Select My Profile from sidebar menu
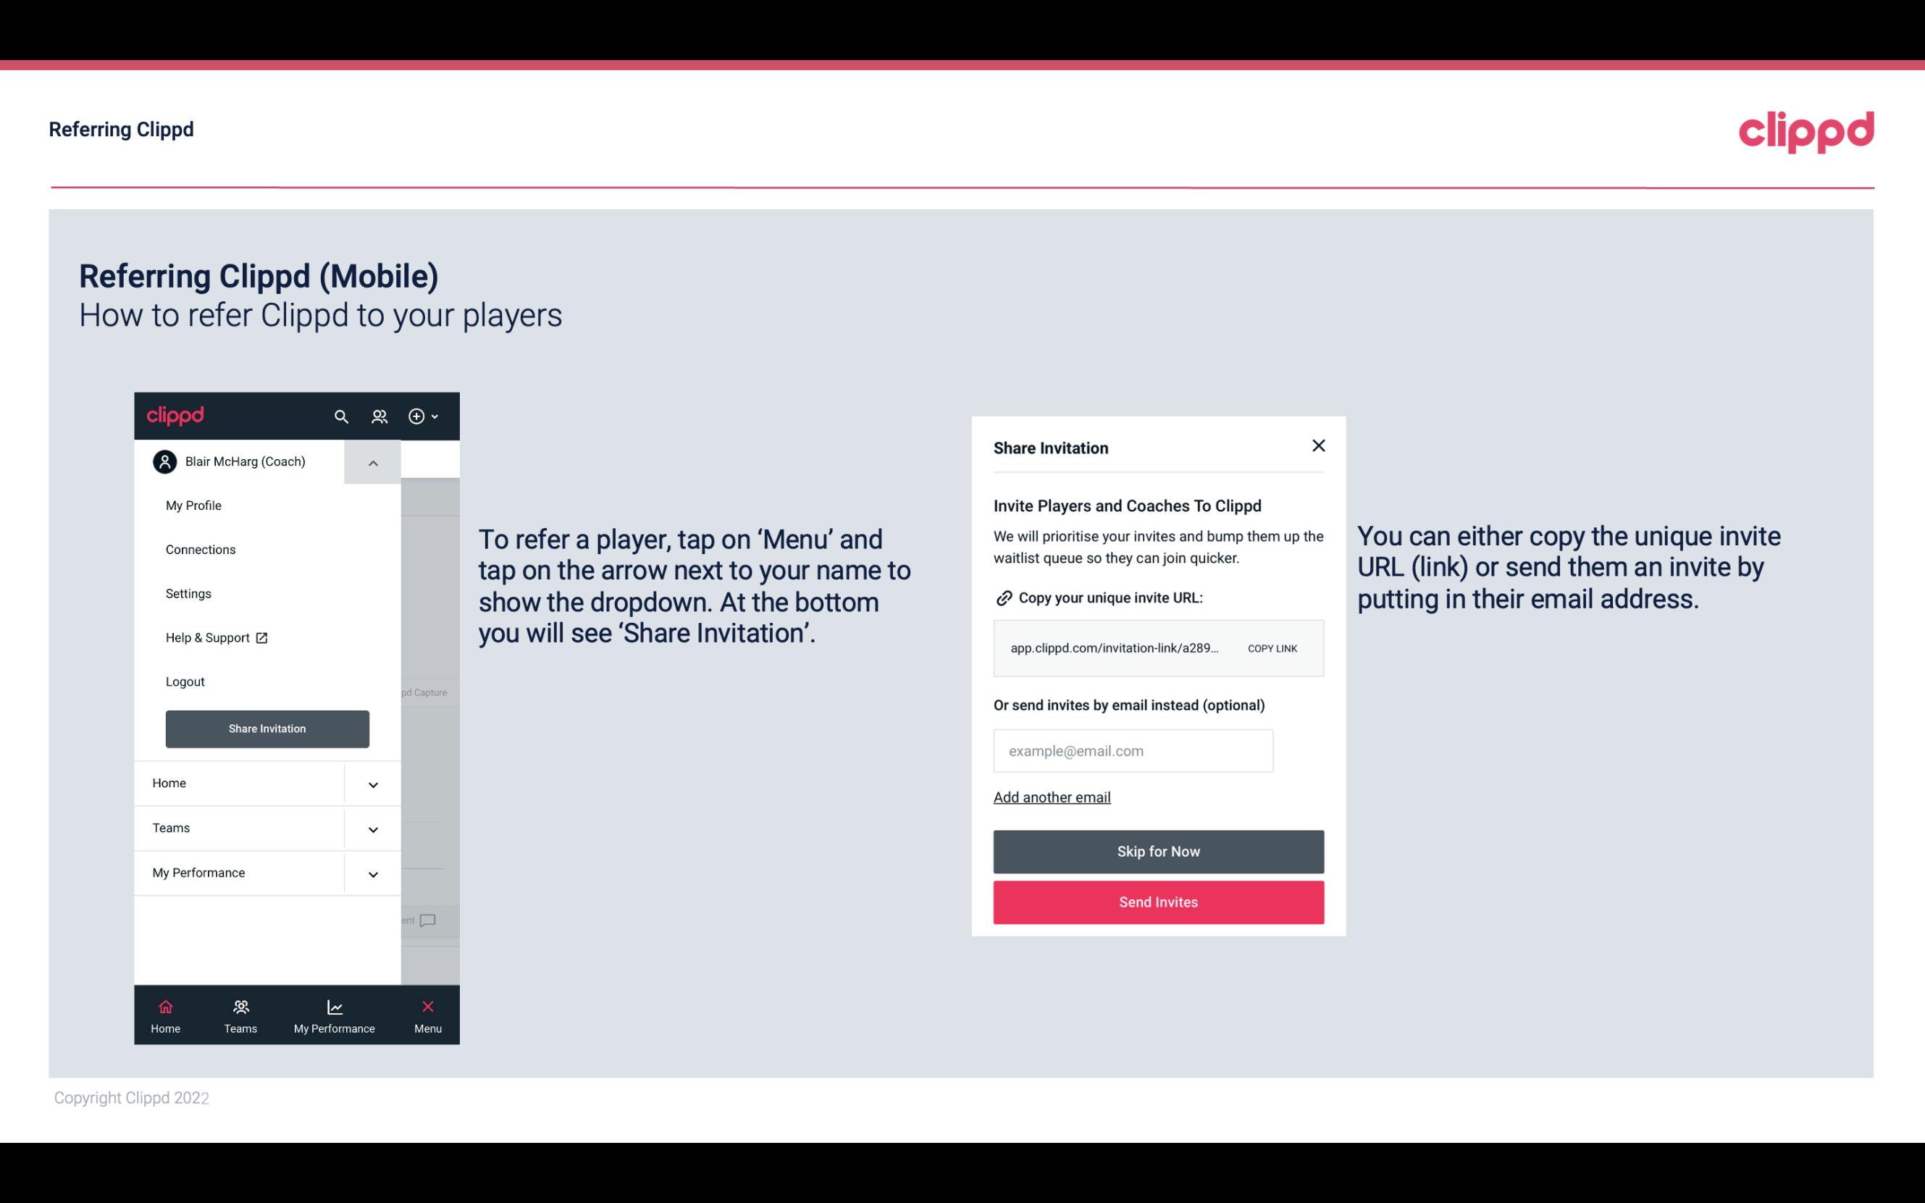Viewport: 1925px width, 1203px height. 193,505
